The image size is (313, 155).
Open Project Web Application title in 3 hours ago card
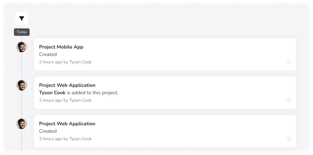tap(67, 124)
